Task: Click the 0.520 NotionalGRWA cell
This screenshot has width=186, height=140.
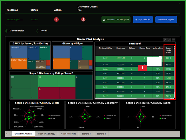Action: tap(105, 58)
